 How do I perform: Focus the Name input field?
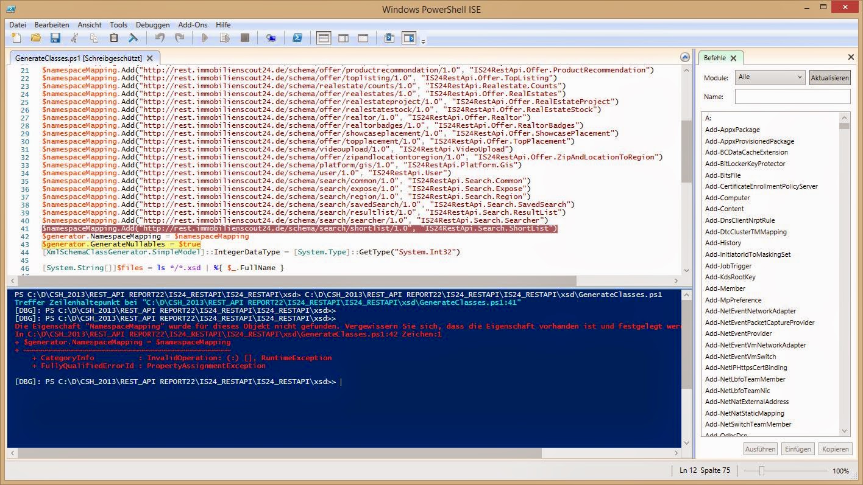pos(792,97)
